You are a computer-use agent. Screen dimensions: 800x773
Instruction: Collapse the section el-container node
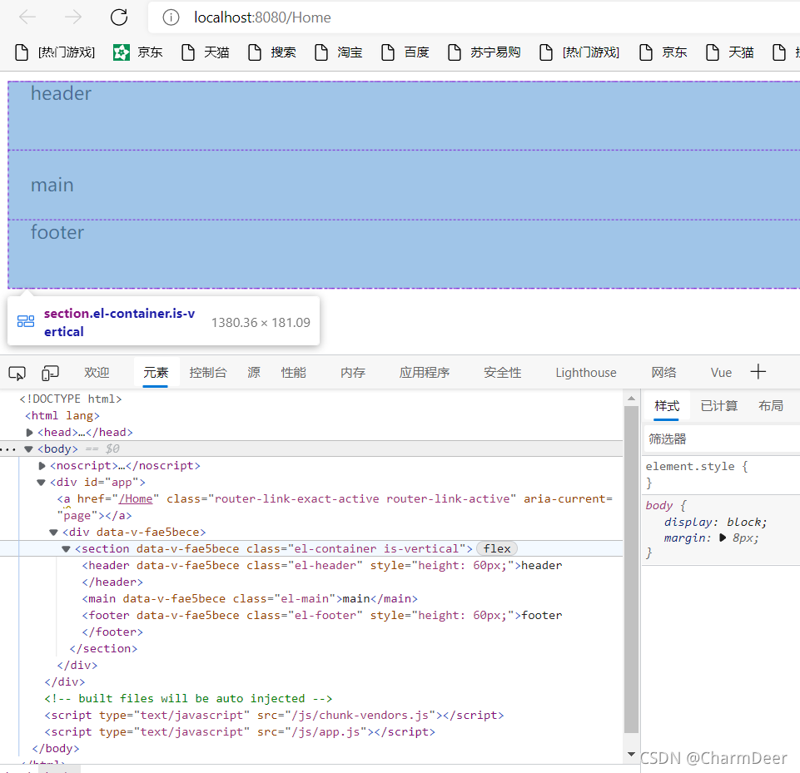tap(66, 549)
